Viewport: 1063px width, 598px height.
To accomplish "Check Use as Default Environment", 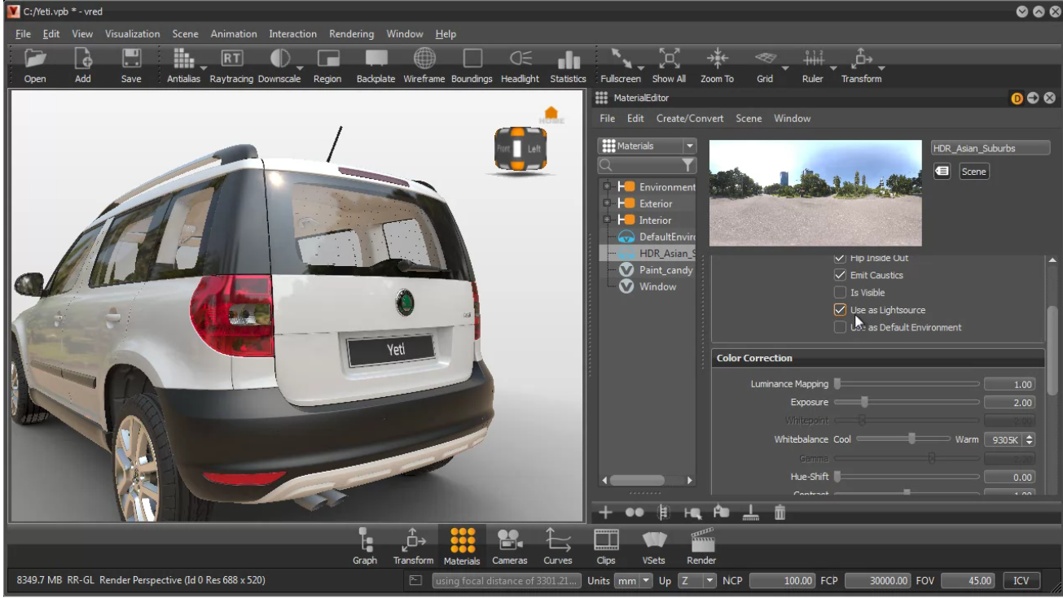I will (840, 327).
